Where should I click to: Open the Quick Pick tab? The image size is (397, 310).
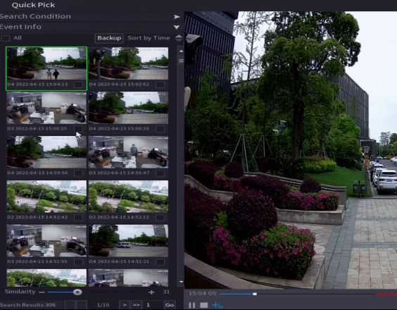(x=33, y=5)
